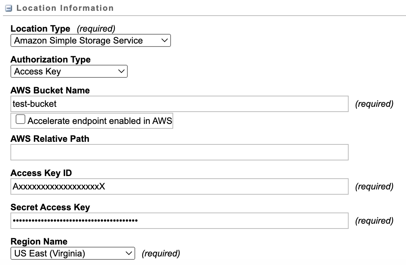Focus the AWS Bucket Name field
This screenshot has width=406, height=265.
coord(180,104)
